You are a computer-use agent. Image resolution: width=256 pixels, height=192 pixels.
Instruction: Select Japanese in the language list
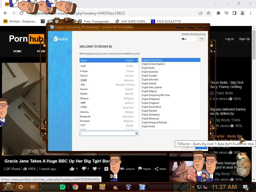109,80
